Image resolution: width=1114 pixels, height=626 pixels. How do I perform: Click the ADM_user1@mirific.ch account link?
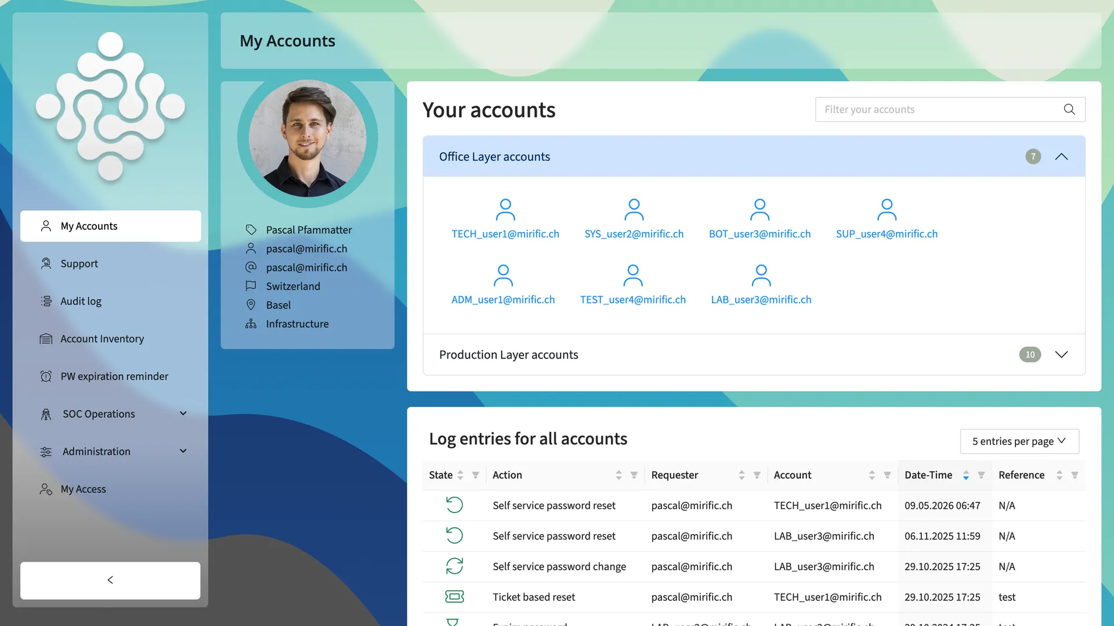click(503, 300)
